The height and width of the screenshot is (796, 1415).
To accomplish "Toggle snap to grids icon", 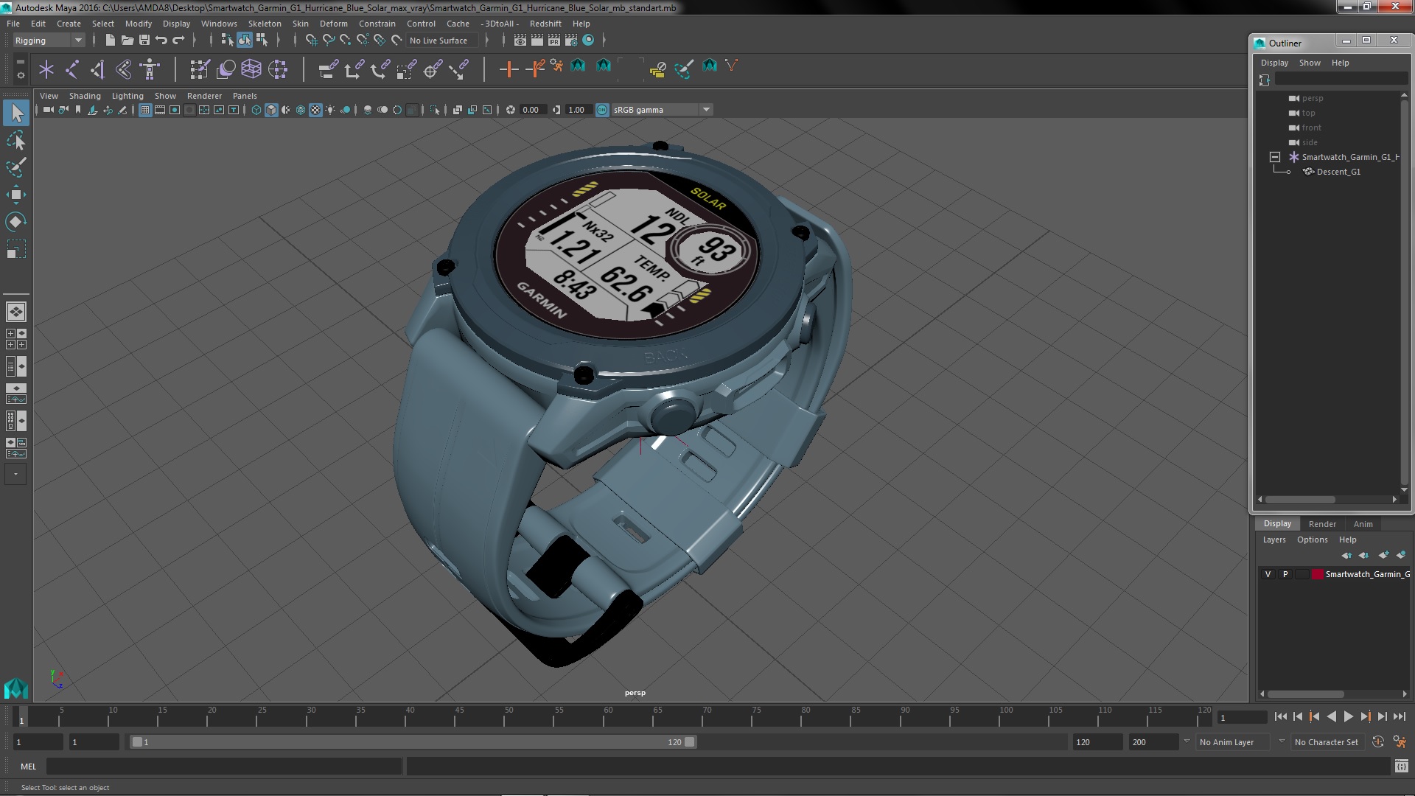I will pyautogui.click(x=312, y=41).
